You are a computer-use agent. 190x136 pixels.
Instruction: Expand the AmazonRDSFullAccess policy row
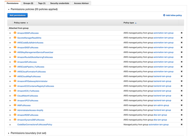tap(10, 115)
